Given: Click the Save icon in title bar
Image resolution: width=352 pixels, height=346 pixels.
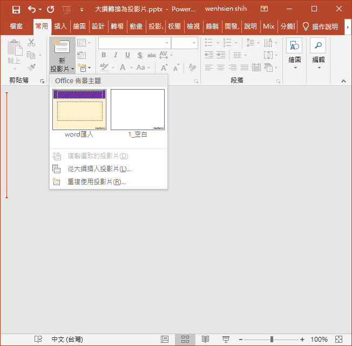Looking at the screenshot, I should [x=16, y=9].
